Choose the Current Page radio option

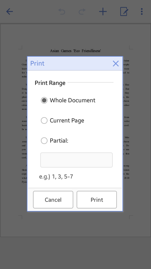(62, 120)
